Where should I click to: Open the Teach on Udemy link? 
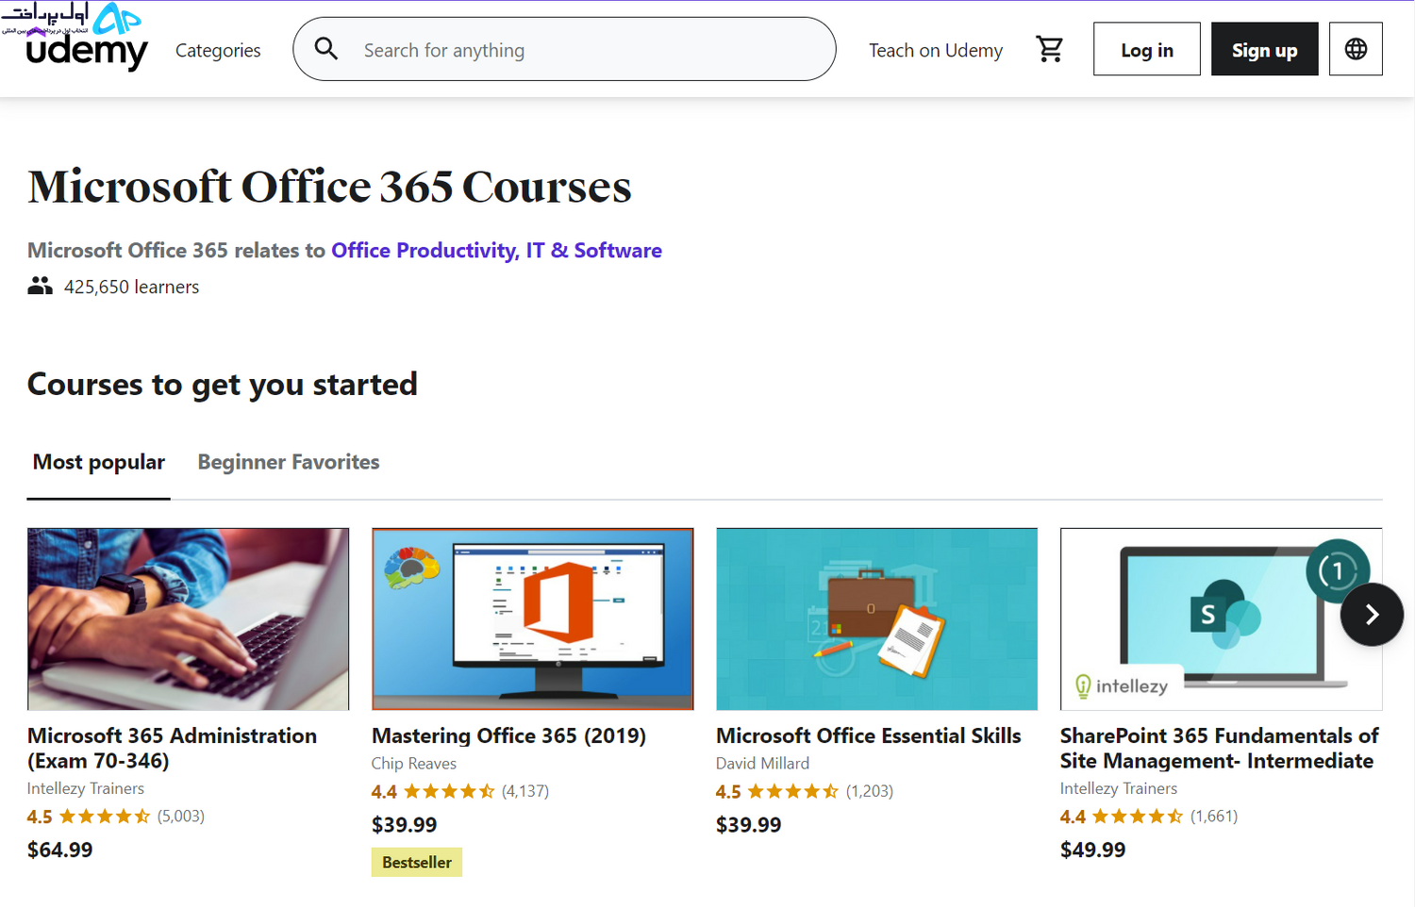coord(936,50)
